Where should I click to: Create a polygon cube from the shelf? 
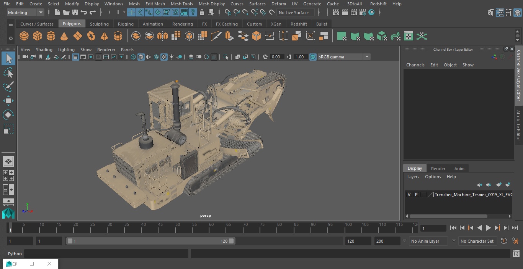coord(38,36)
